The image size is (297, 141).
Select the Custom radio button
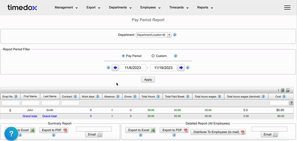pyautogui.click(x=153, y=56)
